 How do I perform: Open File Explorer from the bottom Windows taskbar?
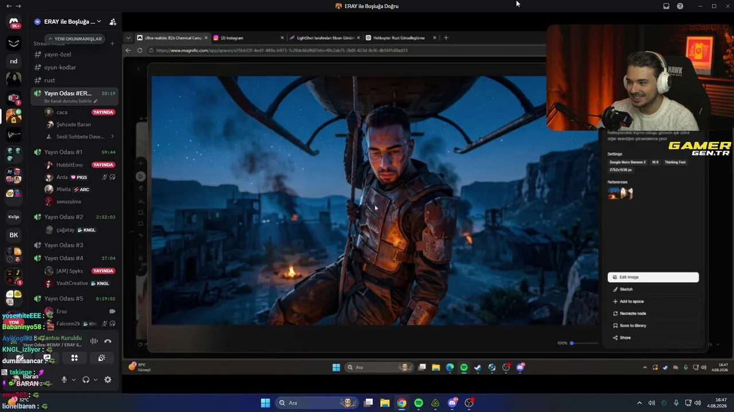[x=385, y=403]
